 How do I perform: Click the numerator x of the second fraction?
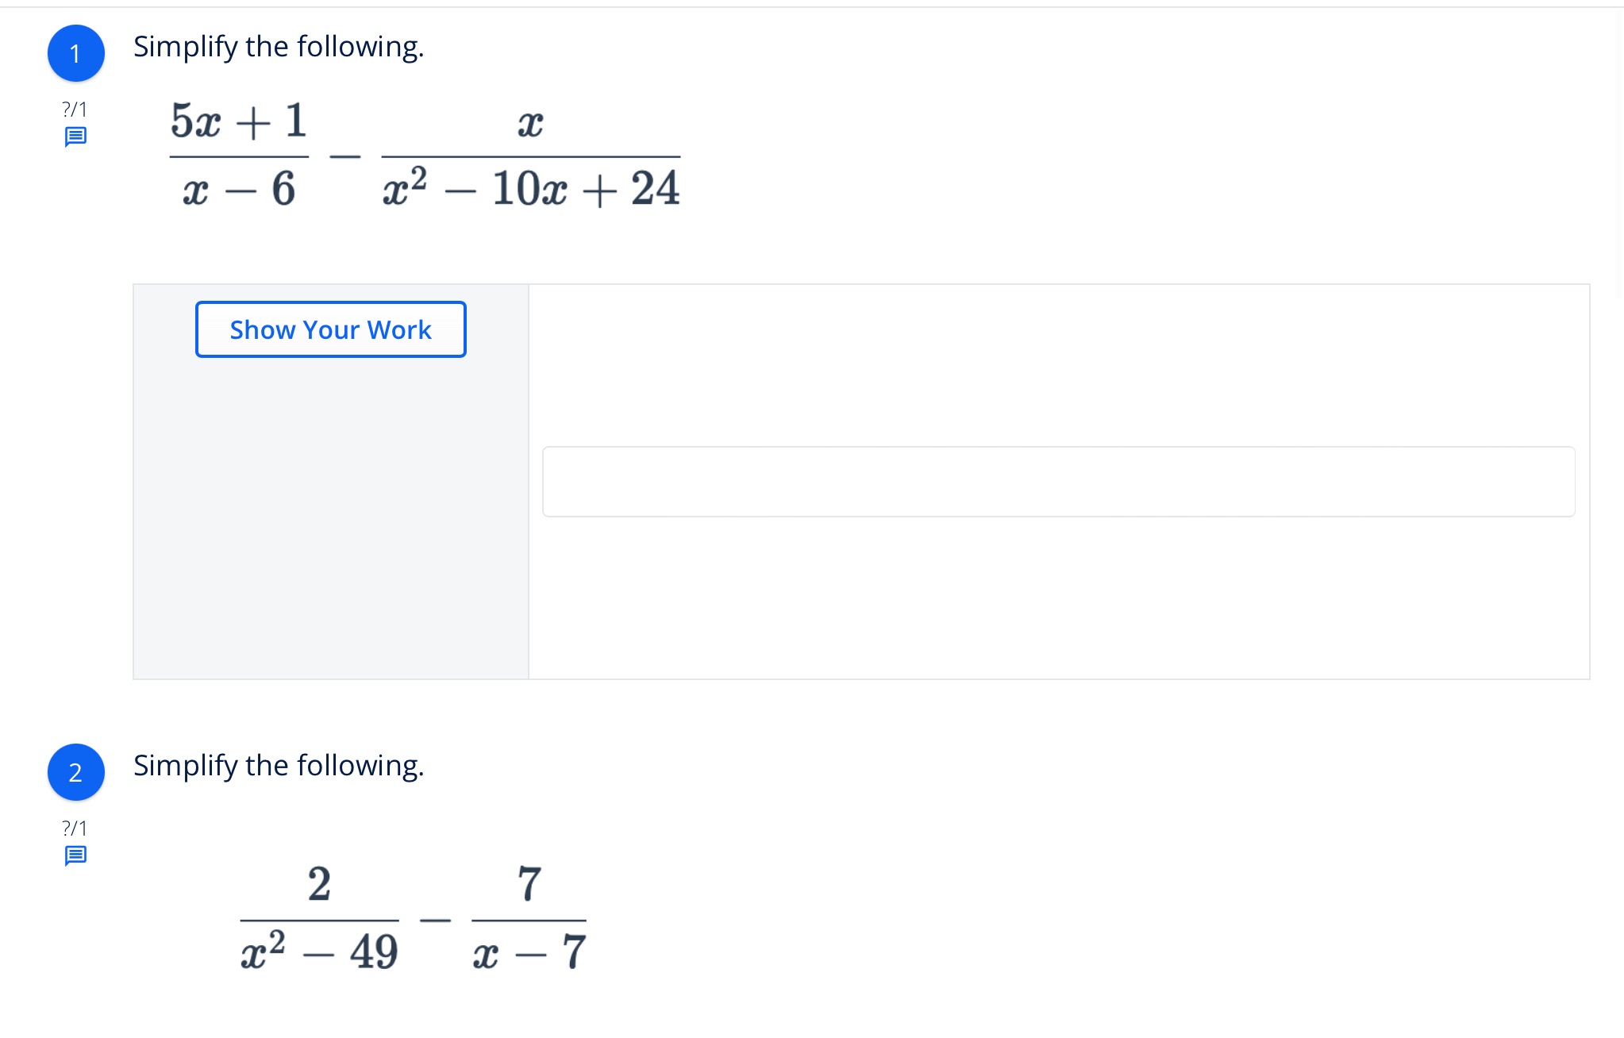[530, 123]
